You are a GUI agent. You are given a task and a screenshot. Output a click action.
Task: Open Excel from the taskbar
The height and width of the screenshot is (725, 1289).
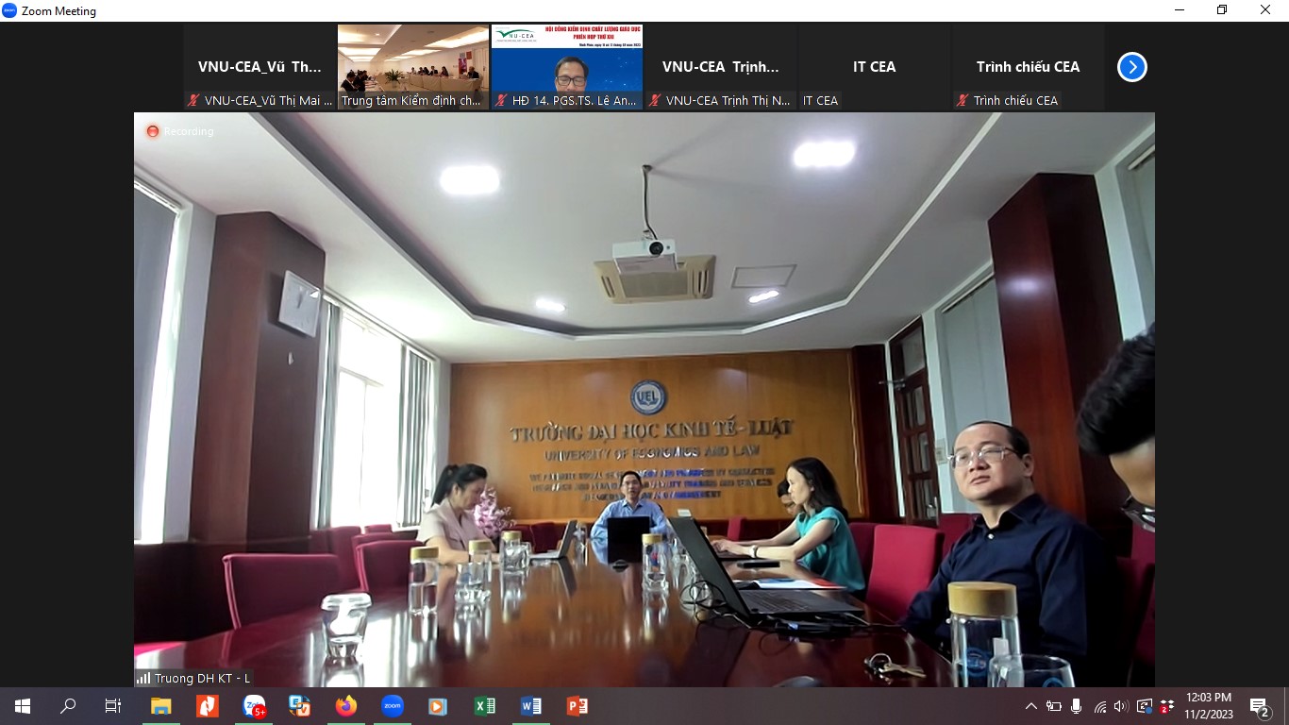485,706
